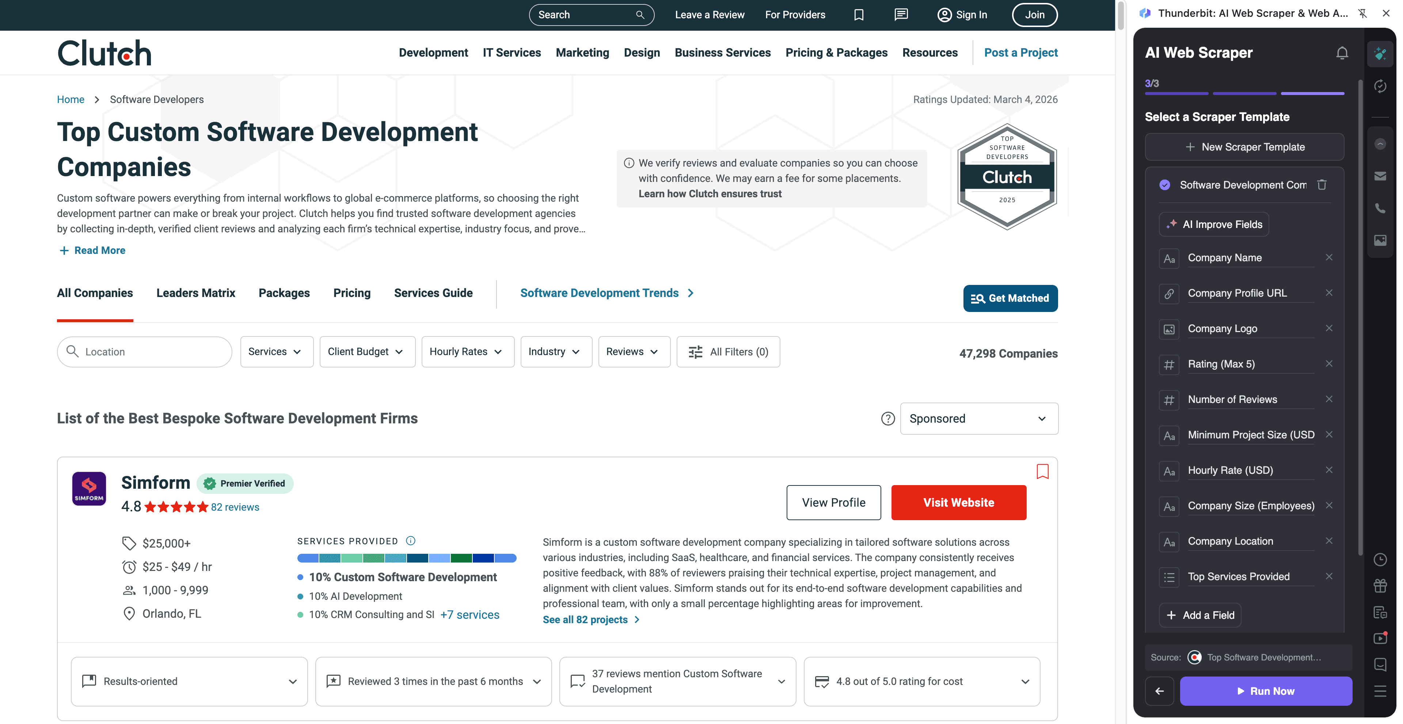
Task: Open the Sponsored sort dropdown
Action: (979, 419)
